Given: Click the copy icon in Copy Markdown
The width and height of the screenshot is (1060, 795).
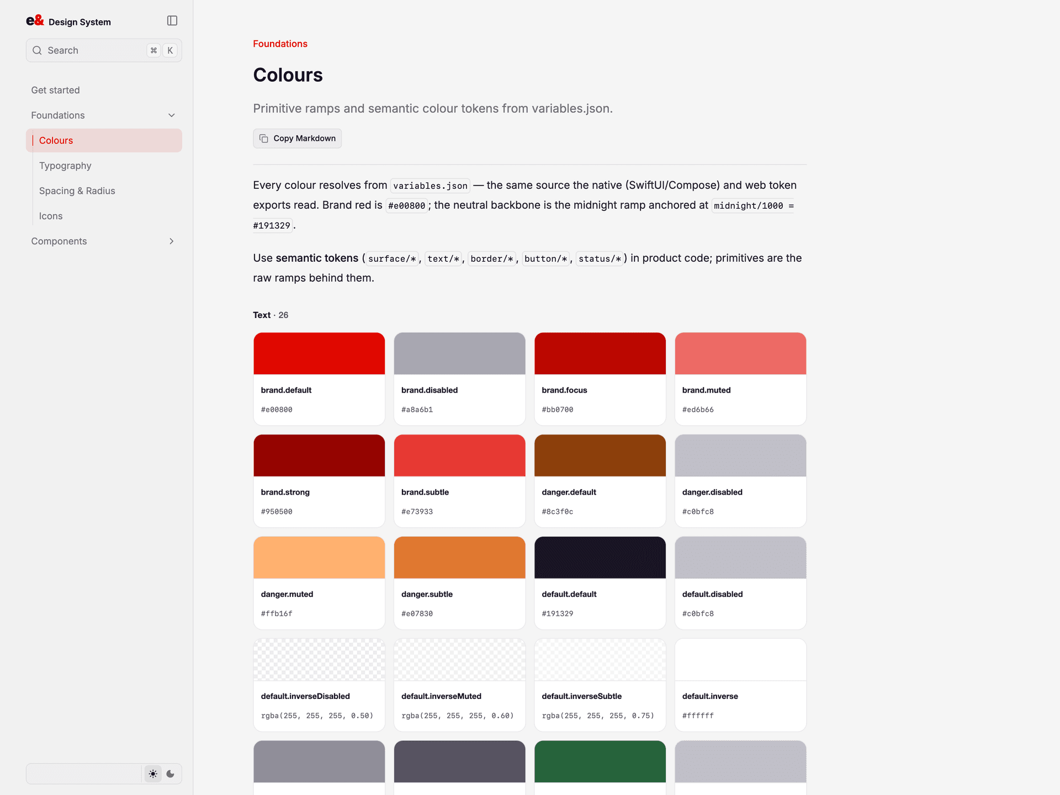Looking at the screenshot, I should [264, 139].
